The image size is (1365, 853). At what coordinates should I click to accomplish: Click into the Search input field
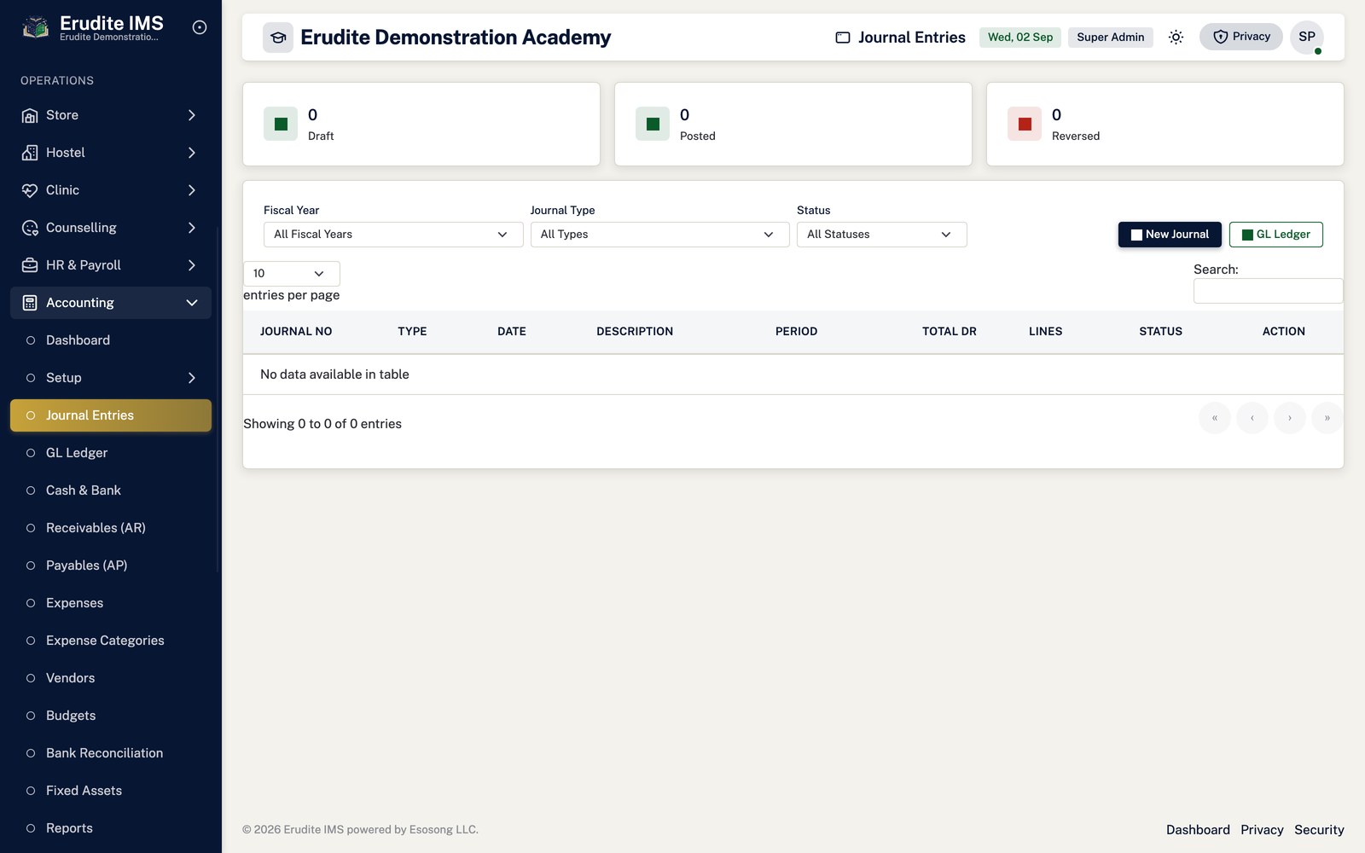click(1268, 291)
